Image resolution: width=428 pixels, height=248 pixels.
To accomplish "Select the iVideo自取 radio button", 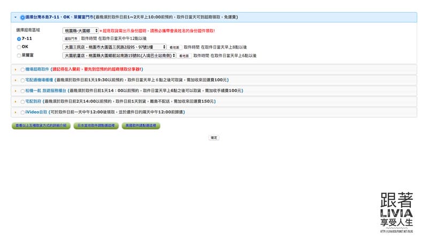I will [x=22, y=112].
